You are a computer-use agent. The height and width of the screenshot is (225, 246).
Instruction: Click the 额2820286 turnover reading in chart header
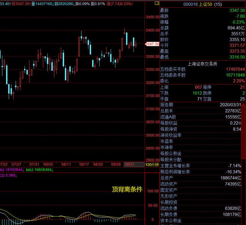coord(65,4)
